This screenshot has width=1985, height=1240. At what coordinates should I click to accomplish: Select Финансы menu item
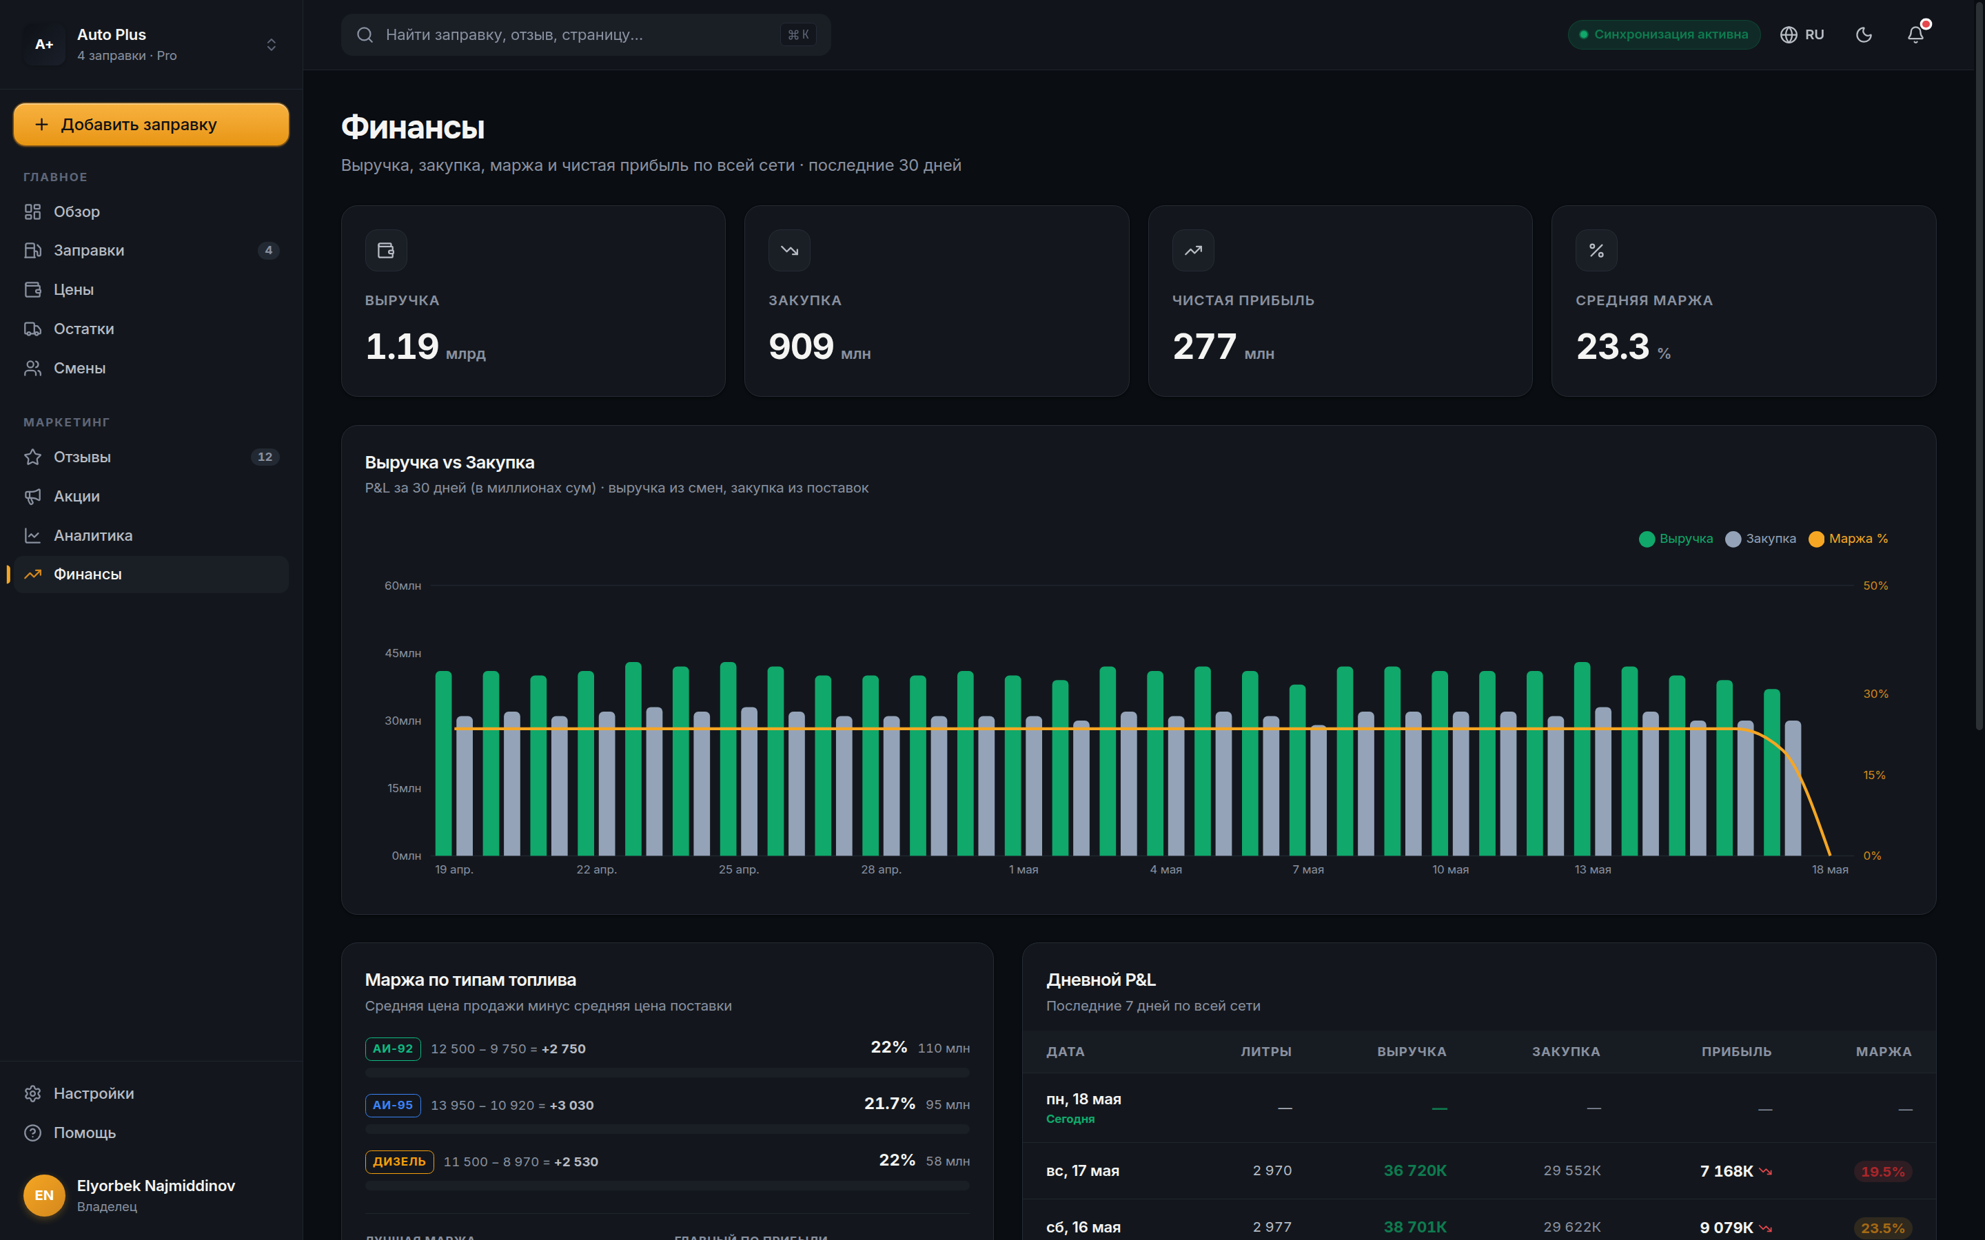pos(151,574)
